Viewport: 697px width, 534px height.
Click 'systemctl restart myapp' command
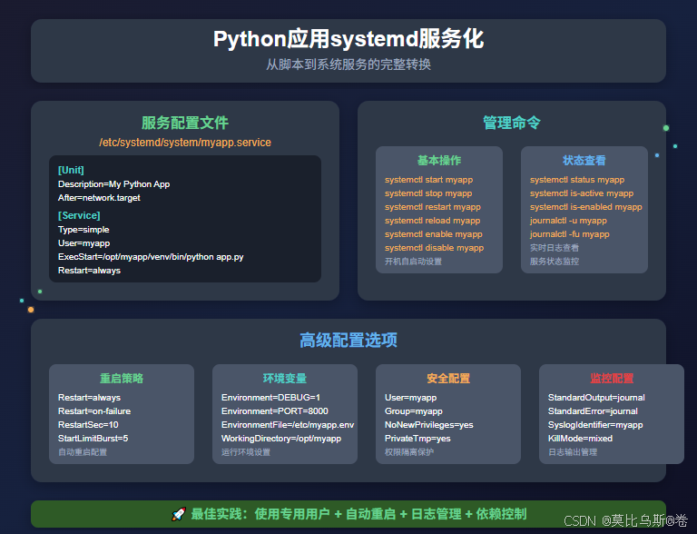433,207
